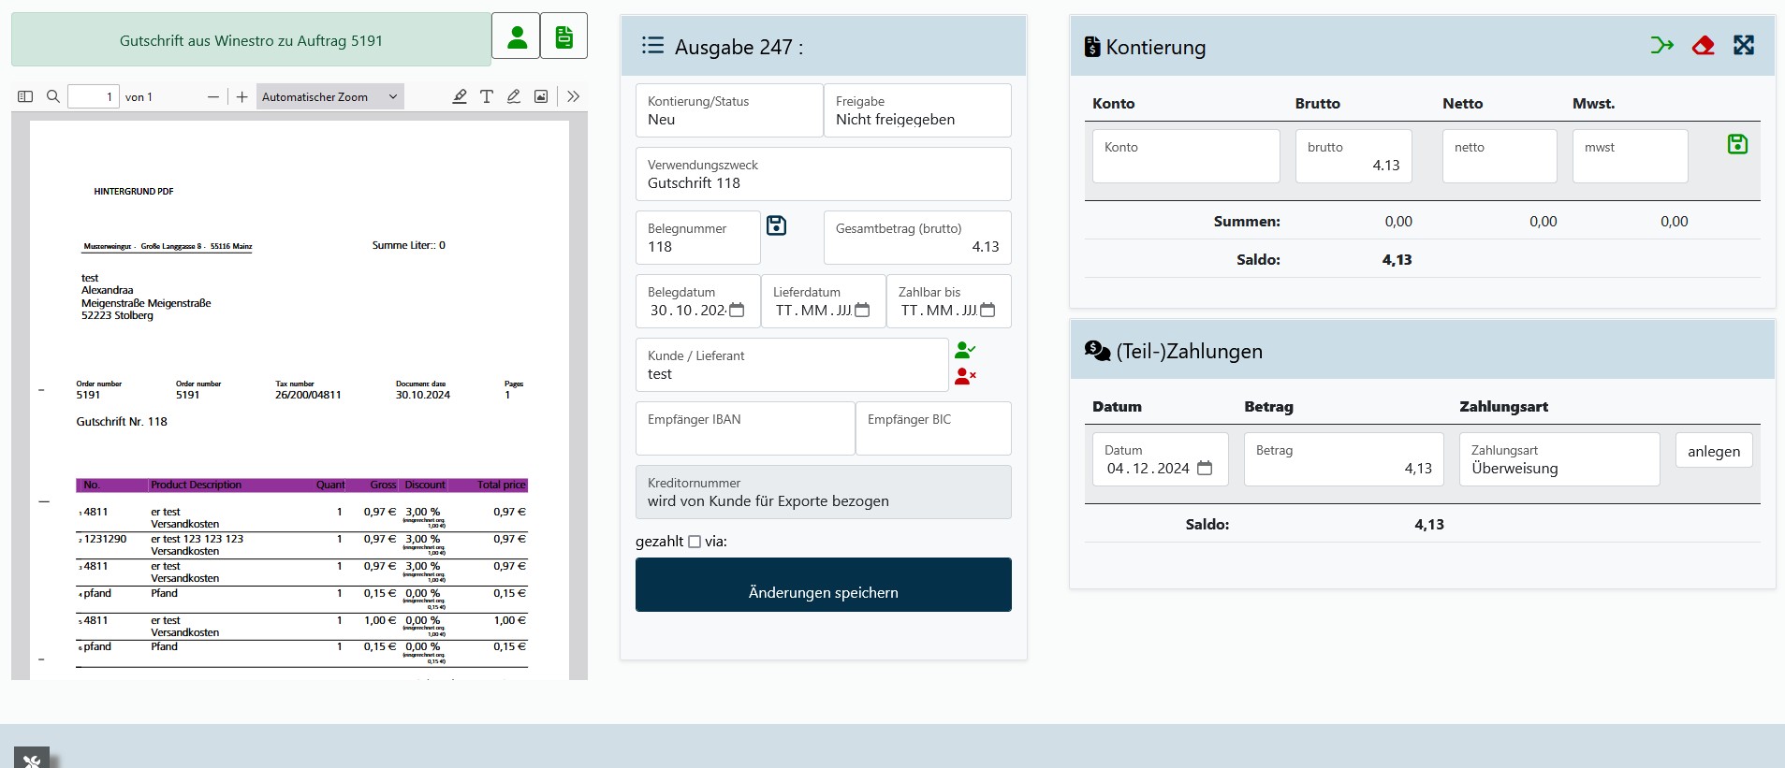Toggle the PDF viewer sidebar
The width and height of the screenshot is (1785, 768).
point(25,96)
